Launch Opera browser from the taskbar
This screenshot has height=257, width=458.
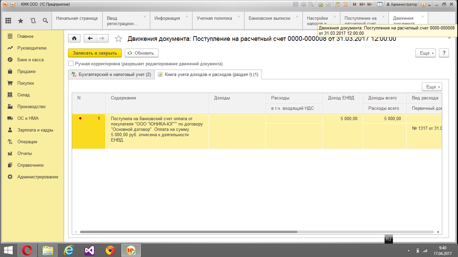pos(27,250)
